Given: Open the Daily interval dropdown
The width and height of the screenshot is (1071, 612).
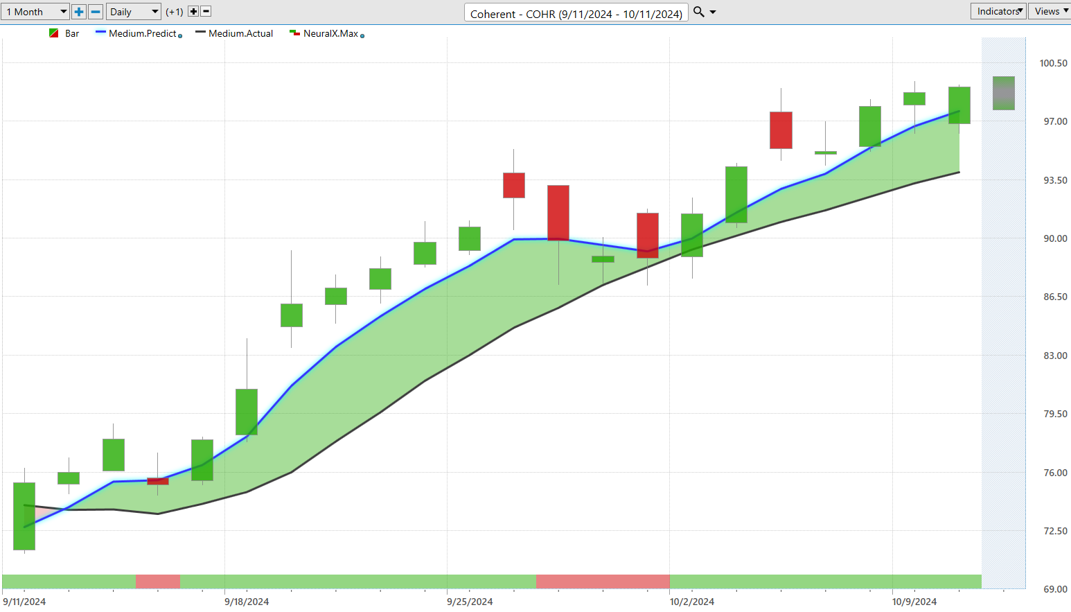Looking at the screenshot, I should [x=134, y=12].
